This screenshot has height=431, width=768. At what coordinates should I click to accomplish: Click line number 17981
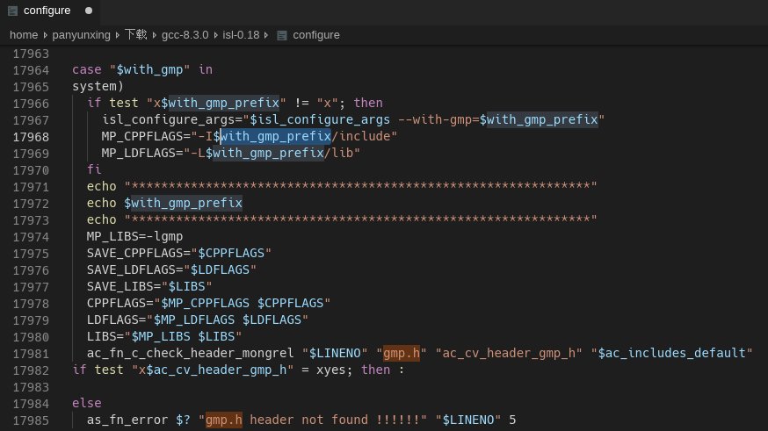[x=31, y=354]
